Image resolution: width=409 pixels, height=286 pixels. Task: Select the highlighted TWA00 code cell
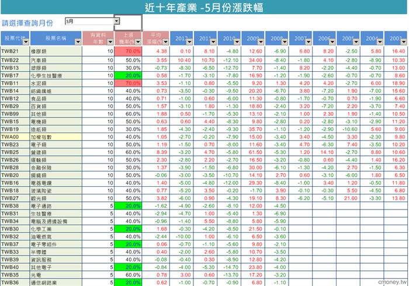click(x=15, y=137)
